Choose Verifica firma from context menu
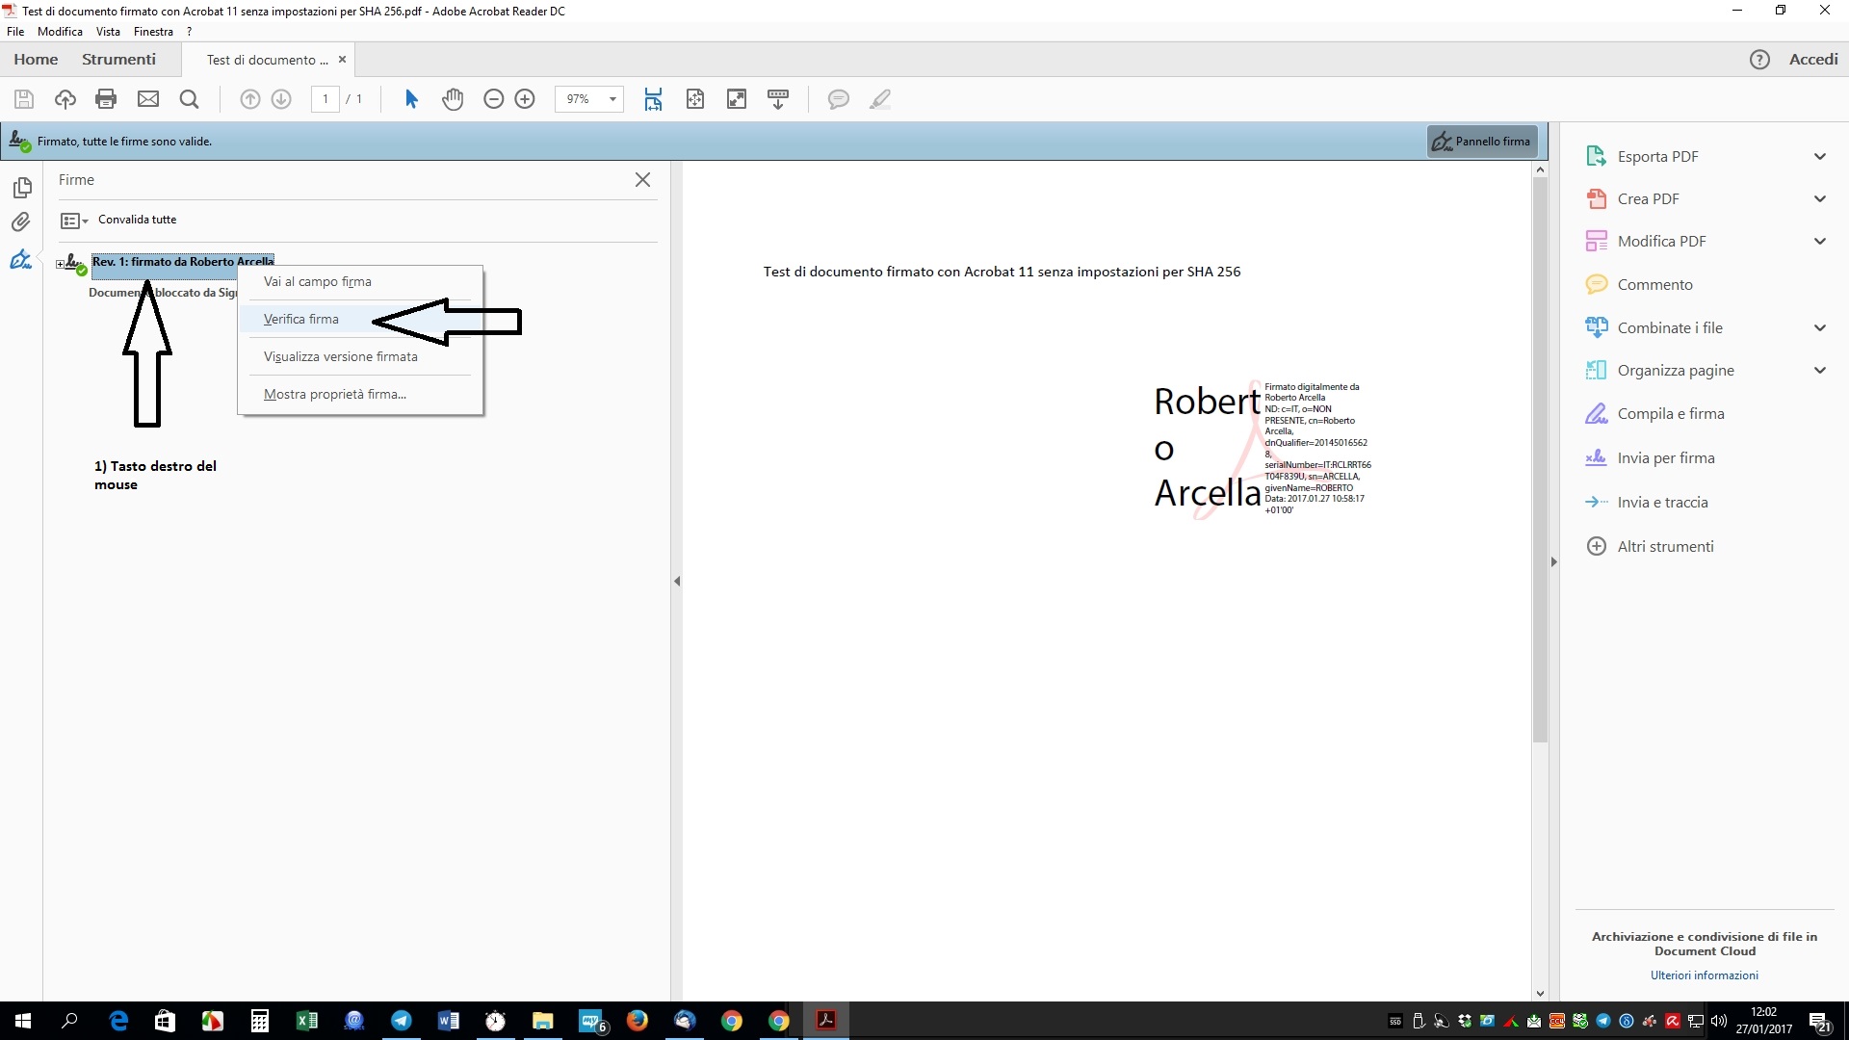 tap(301, 319)
